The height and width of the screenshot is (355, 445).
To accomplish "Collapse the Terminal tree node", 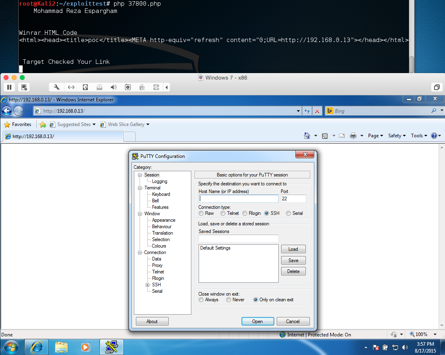I will tap(140, 188).
